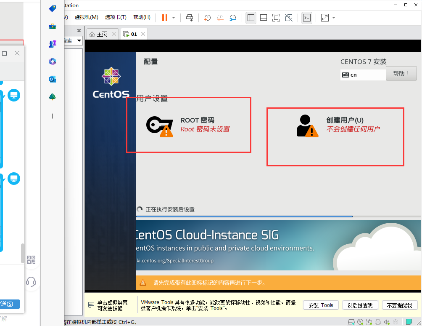Open the snapshot manager icon
422x326 pixels.
pyautogui.click(x=233, y=18)
